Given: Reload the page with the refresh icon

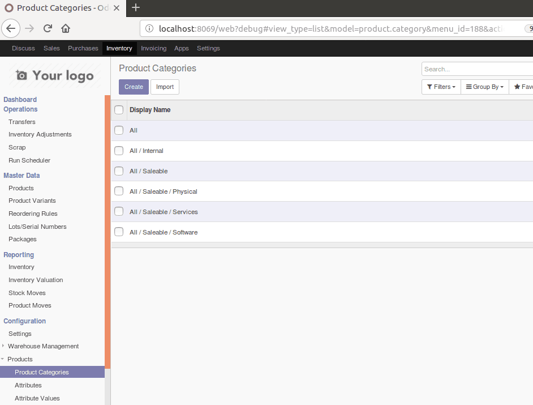Looking at the screenshot, I should click(x=48, y=28).
